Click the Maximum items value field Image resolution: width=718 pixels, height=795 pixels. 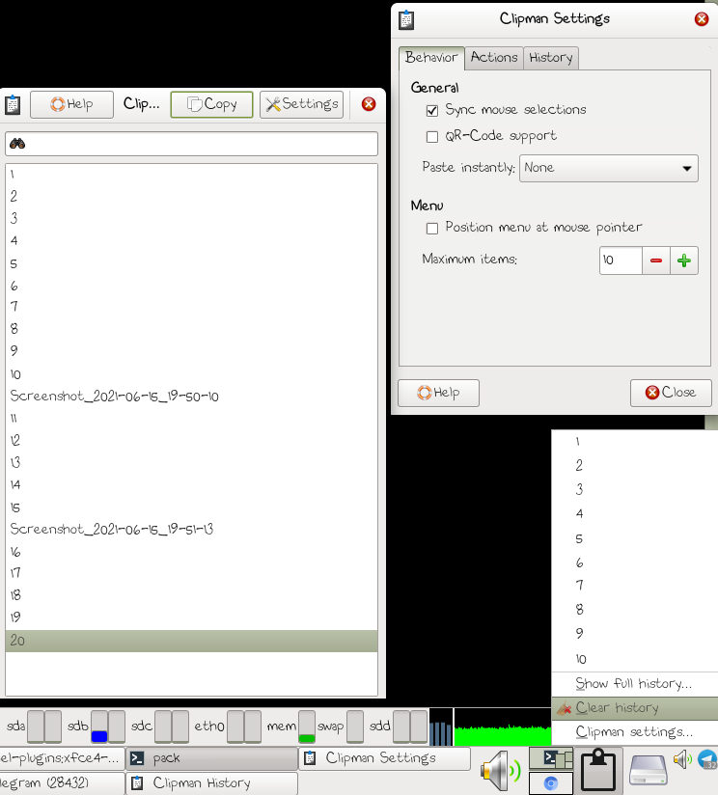coord(621,260)
